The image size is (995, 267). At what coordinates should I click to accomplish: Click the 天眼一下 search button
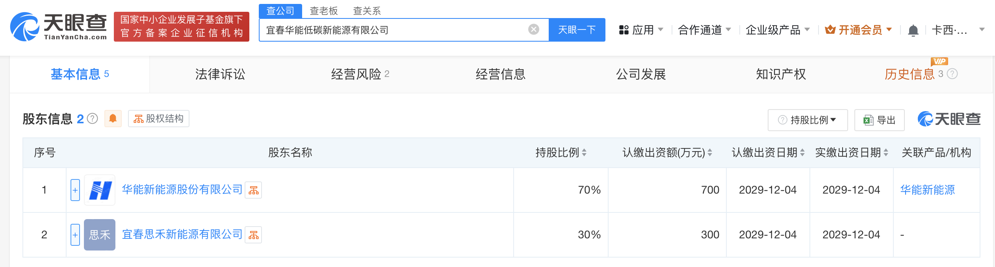[x=577, y=30]
